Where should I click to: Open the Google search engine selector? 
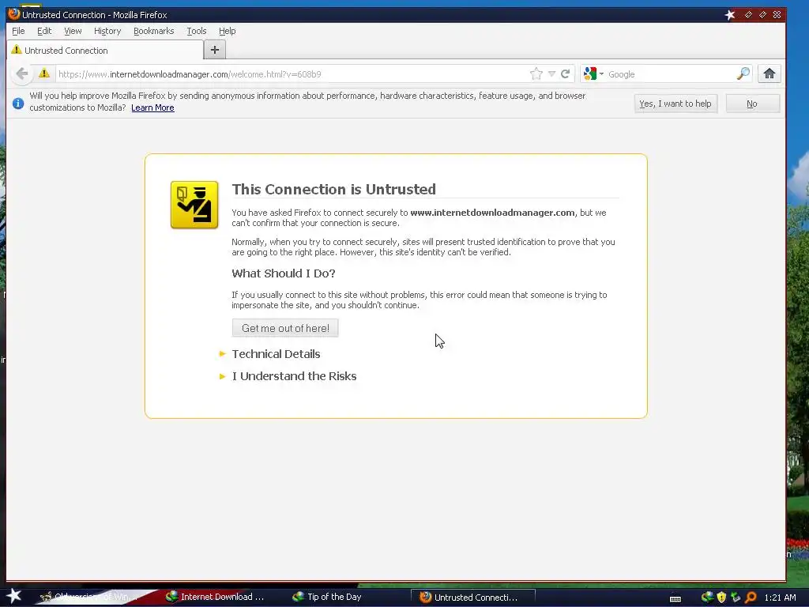pyautogui.click(x=593, y=74)
